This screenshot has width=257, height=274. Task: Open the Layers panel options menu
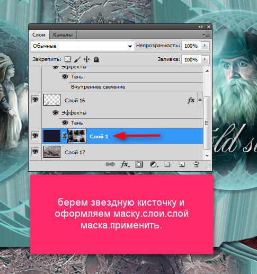(x=206, y=35)
